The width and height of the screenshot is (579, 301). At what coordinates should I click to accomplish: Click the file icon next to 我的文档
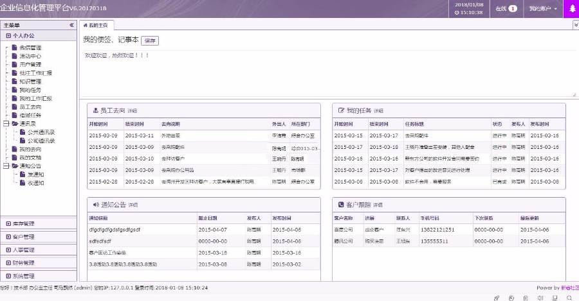tap(14, 157)
